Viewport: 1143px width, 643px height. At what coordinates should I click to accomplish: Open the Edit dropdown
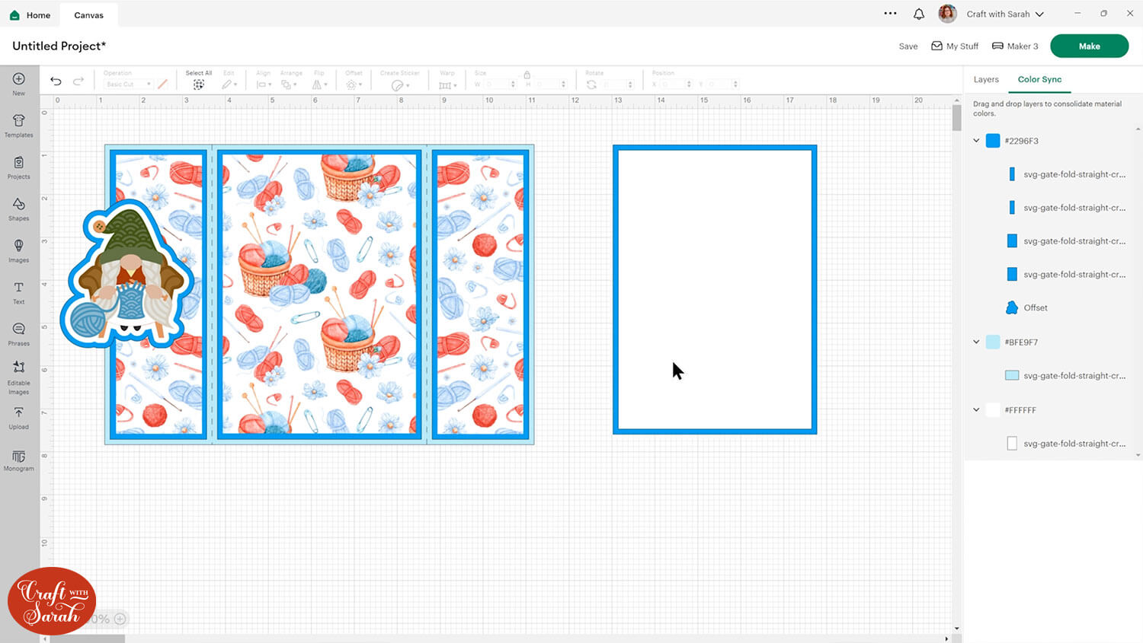229,84
